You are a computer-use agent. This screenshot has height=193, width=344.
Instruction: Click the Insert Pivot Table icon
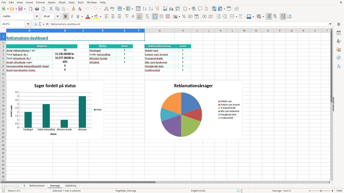178,9
